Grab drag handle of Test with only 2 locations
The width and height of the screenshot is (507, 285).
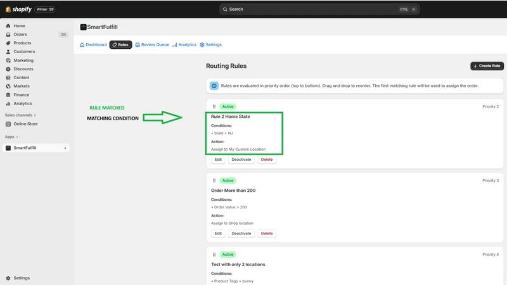click(214, 255)
